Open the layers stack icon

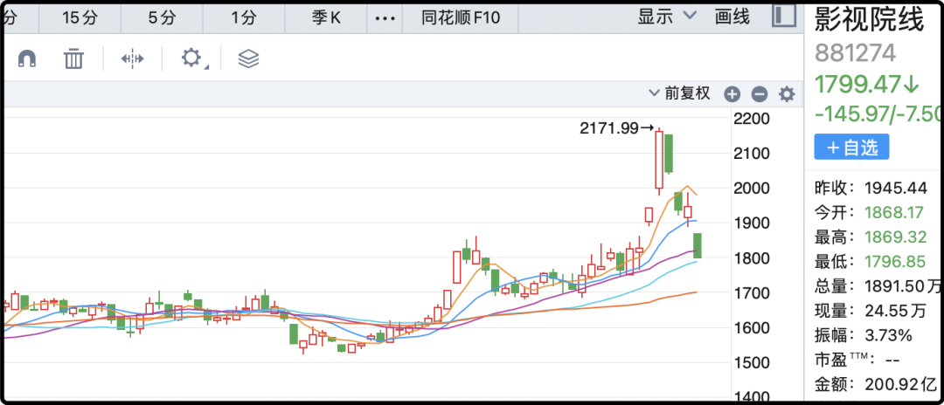[248, 58]
